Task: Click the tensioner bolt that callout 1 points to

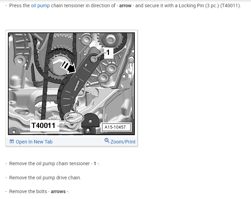Action: pyautogui.click(x=94, y=59)
